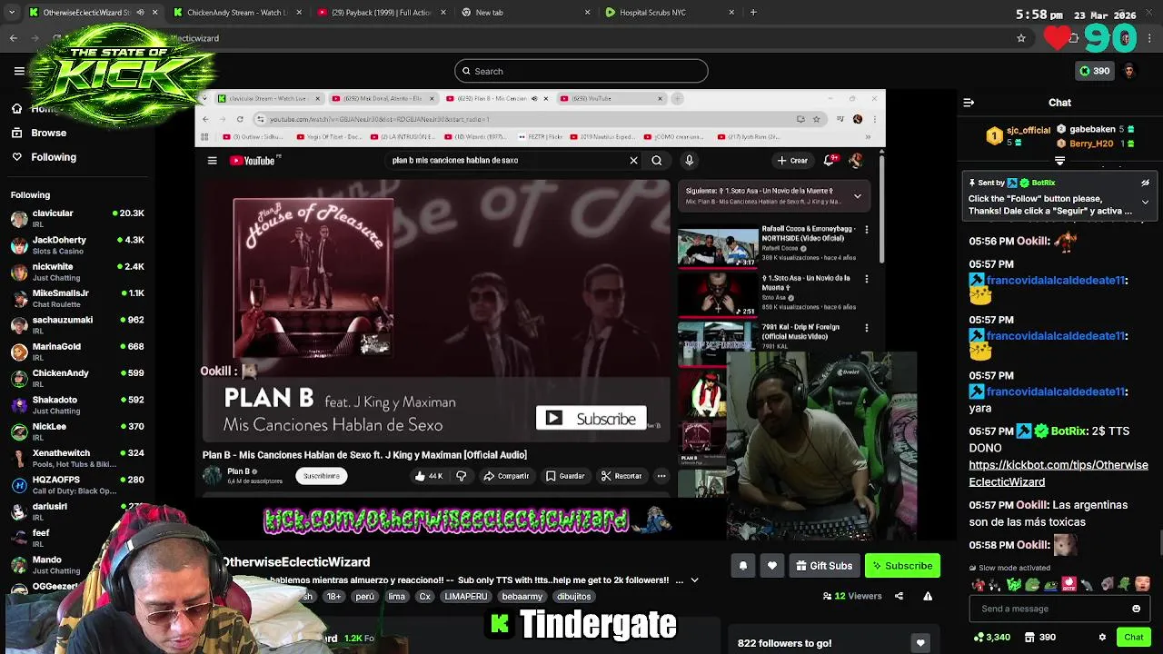Click the Kick search box
Screen dimensions: 1163x654
(581, 71)
